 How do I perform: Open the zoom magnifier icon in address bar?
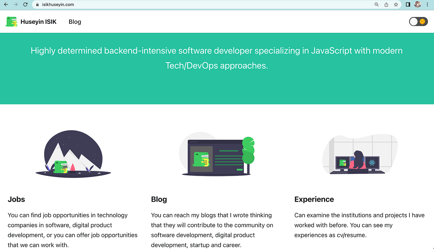[x=376, y=4]
